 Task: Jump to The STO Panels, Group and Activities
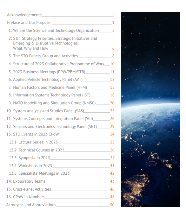coord(62,56)
